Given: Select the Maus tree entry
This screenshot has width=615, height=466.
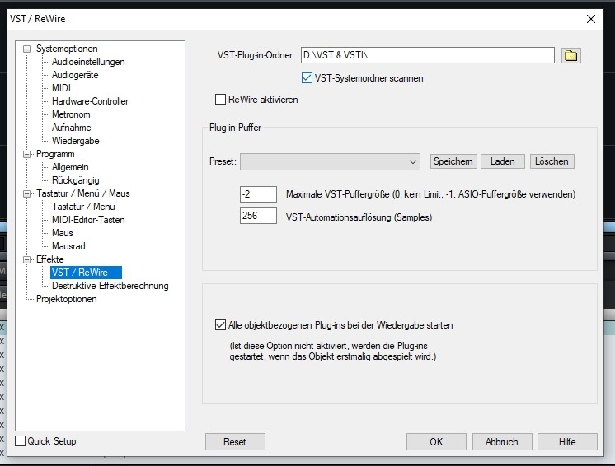Looking at the screenshot, I should tap(63, 233).
